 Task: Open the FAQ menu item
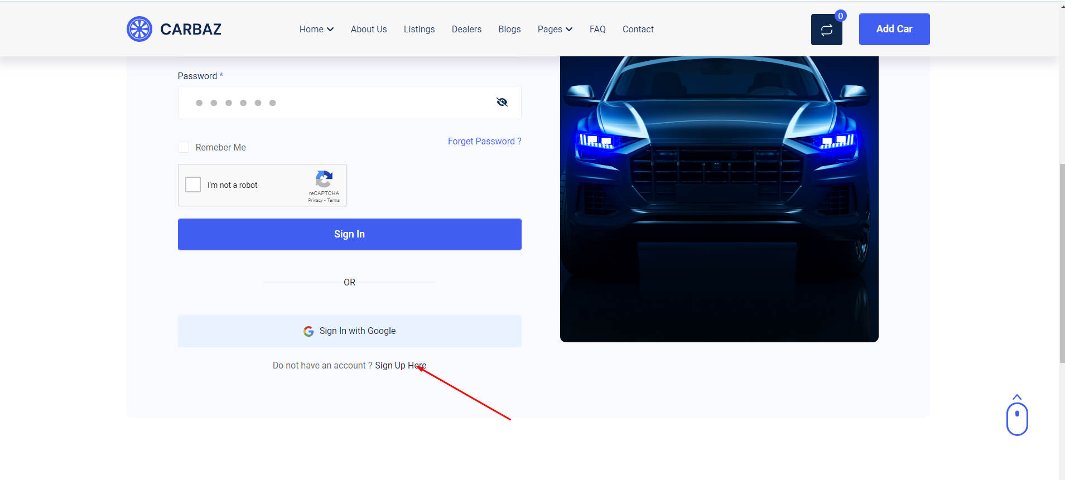click(597, 29)
